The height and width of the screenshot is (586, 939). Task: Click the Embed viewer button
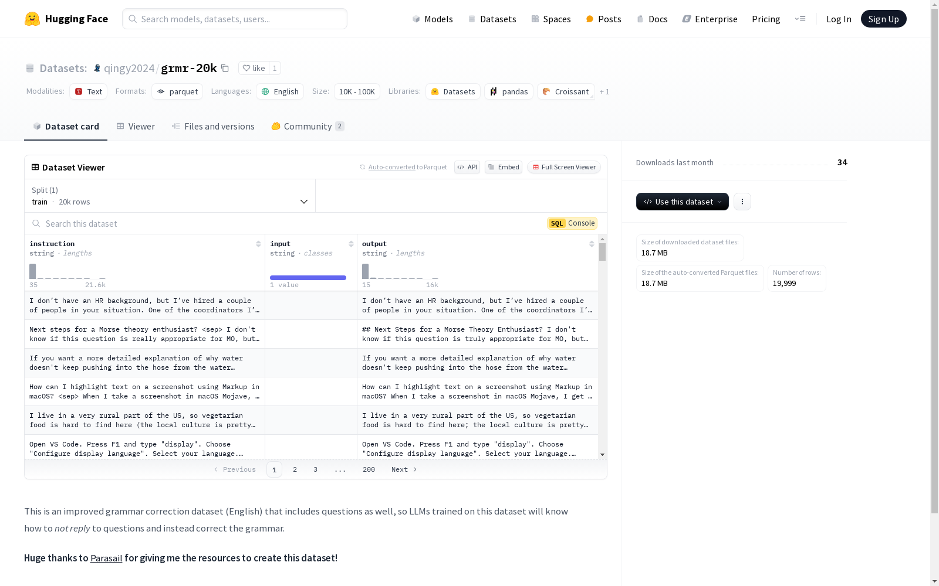coord(504,167)
